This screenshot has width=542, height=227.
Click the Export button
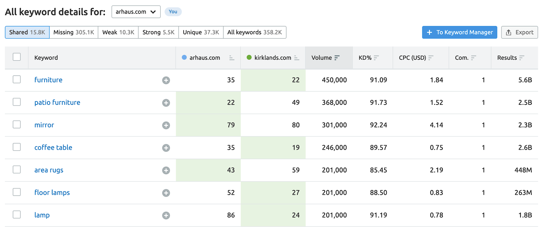[519, 32]
